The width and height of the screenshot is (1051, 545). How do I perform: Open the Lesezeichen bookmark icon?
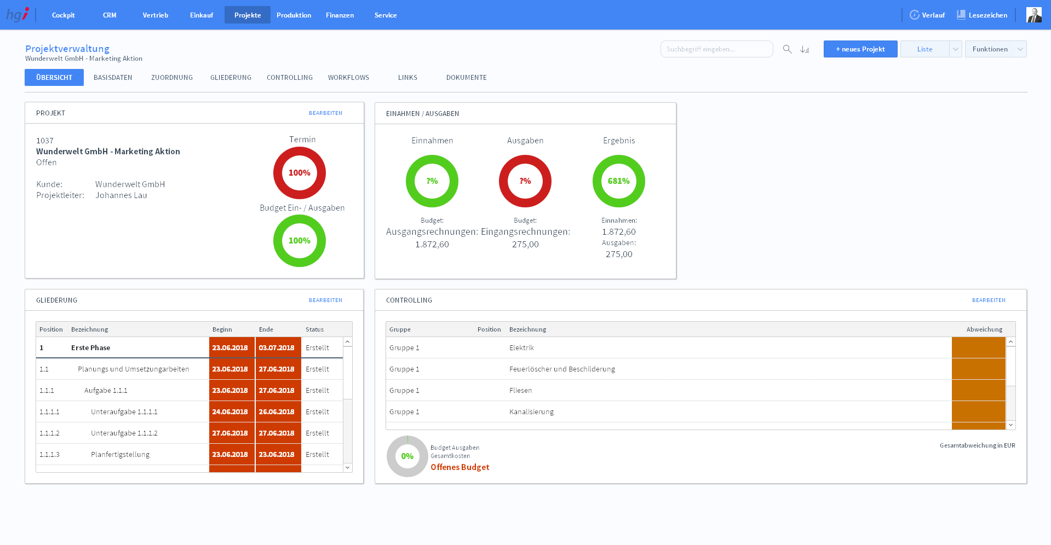pos(961,15)
